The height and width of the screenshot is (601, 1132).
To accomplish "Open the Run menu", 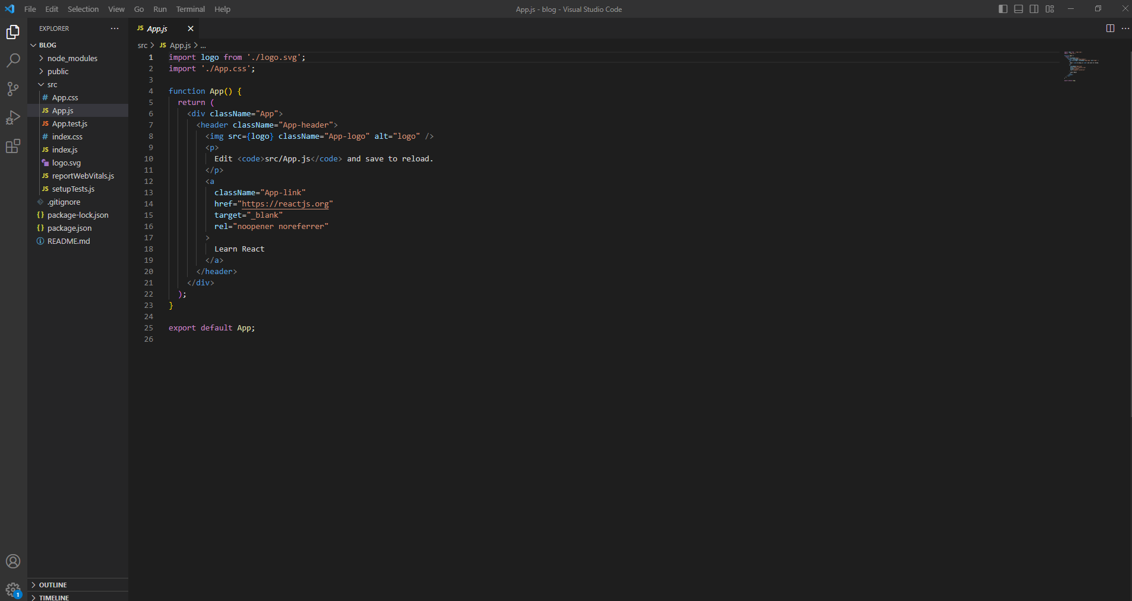I will tap(160, 9).
